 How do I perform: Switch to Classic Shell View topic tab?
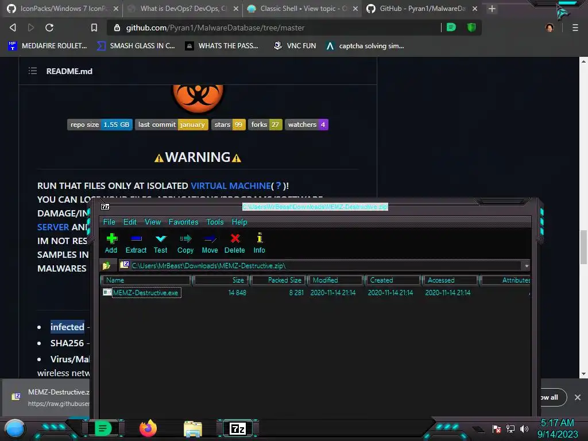tap(303, 9)
